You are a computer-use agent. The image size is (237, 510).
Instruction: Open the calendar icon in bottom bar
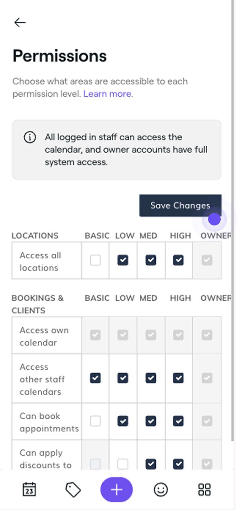pos(30,489)
